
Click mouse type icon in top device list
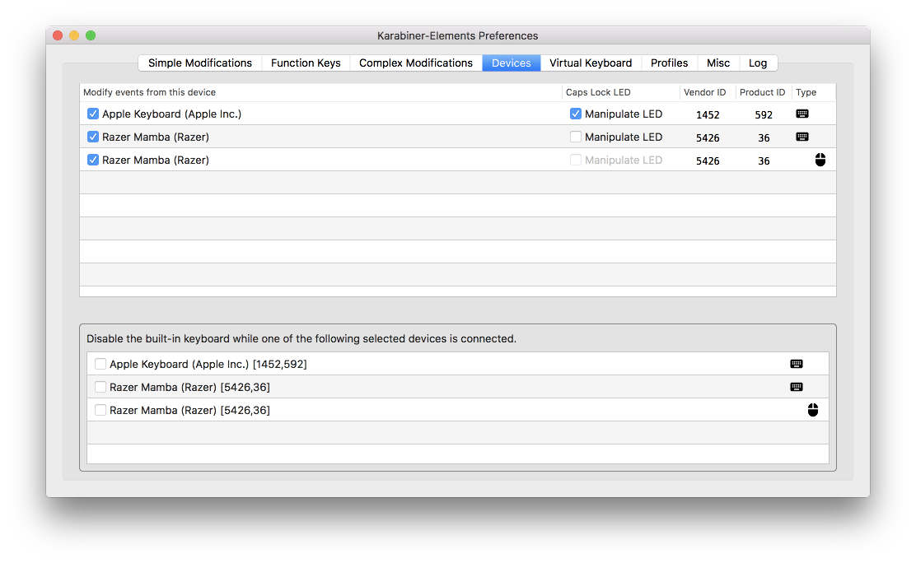point(820,161)
